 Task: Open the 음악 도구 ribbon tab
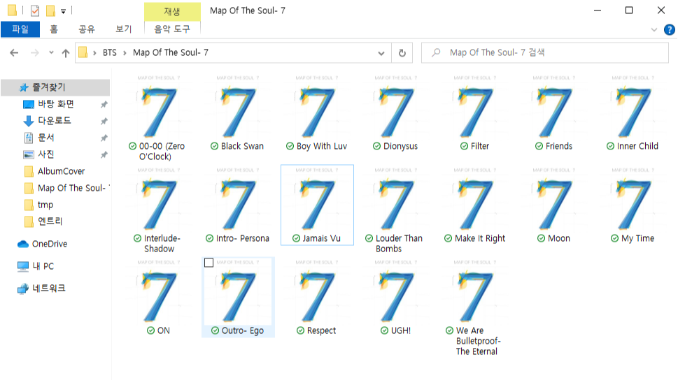coord(172,29)
